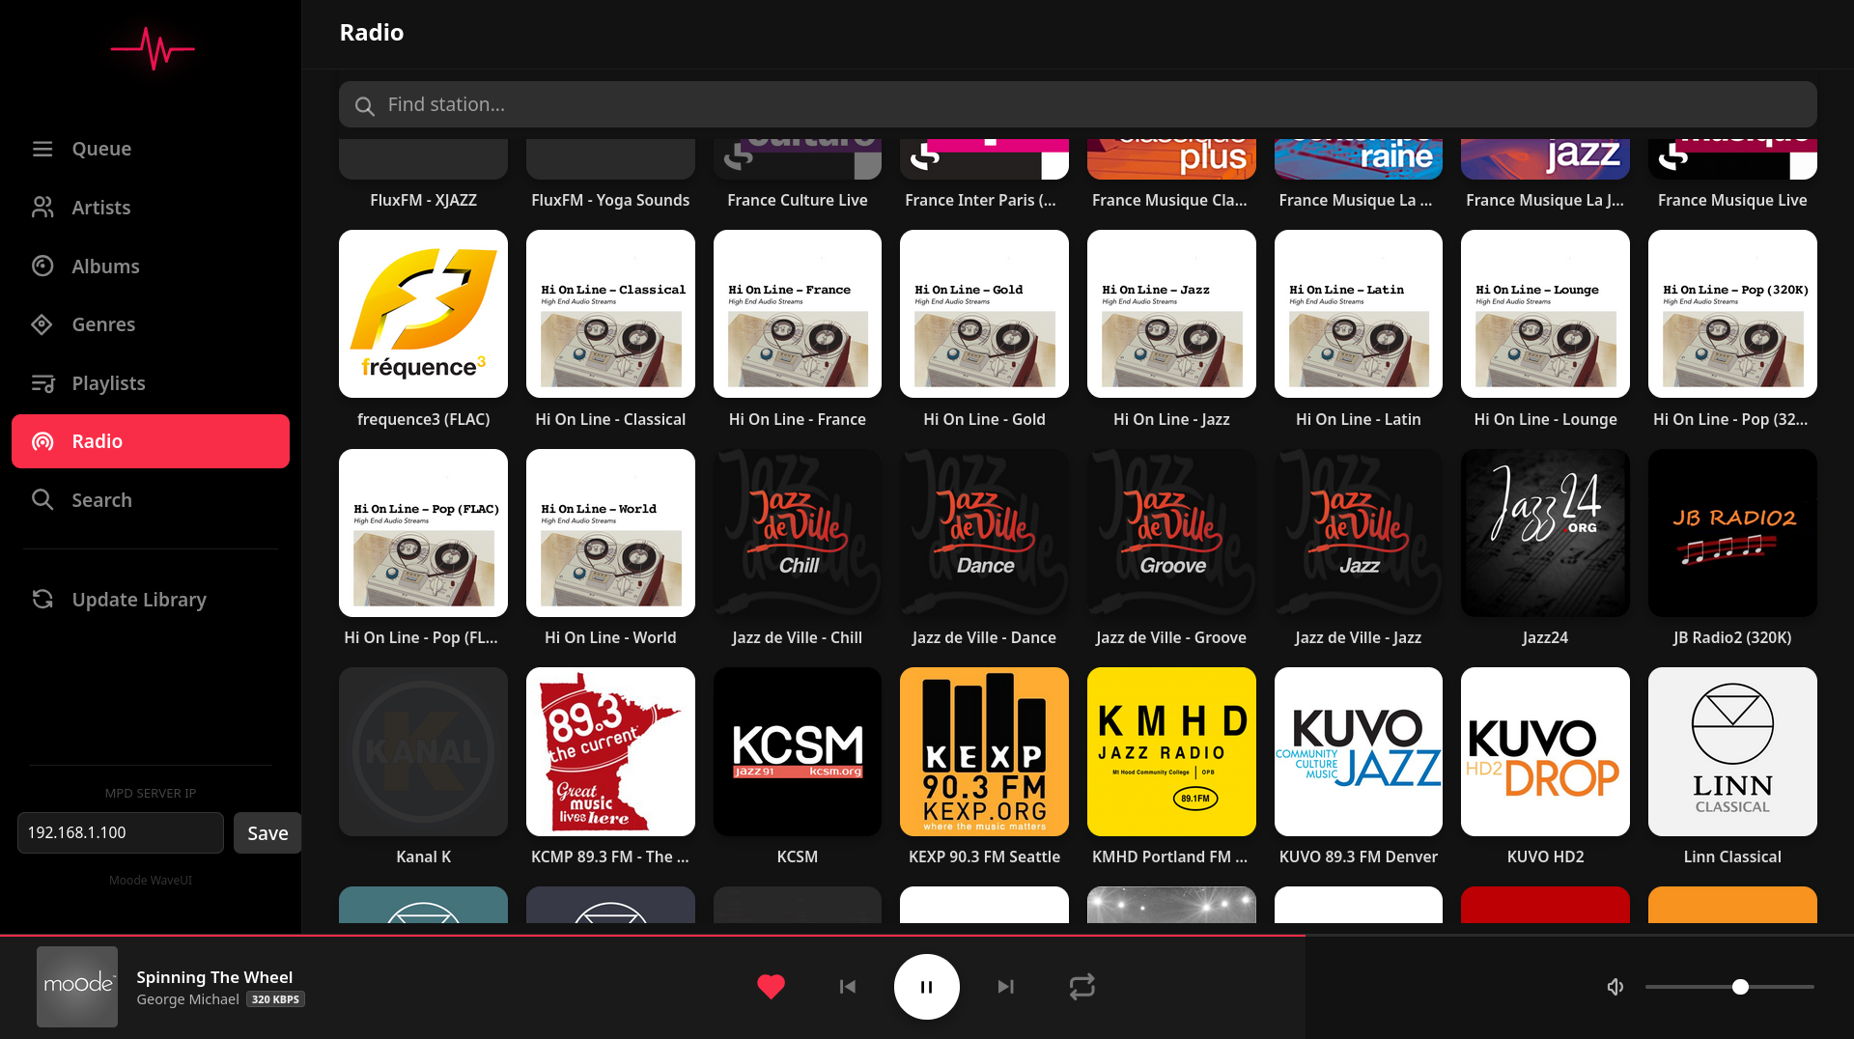Click the George Michael artist name
Screen dimensions: 1854x1039
[x=187, y=999]
